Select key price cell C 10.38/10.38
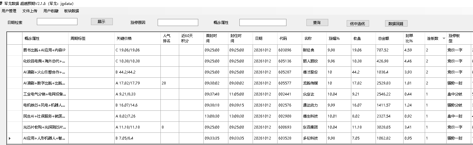Screen dimensions: 473x145 137,61
